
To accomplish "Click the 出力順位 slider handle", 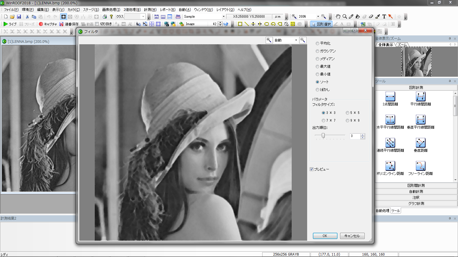I will pos(323,136).
